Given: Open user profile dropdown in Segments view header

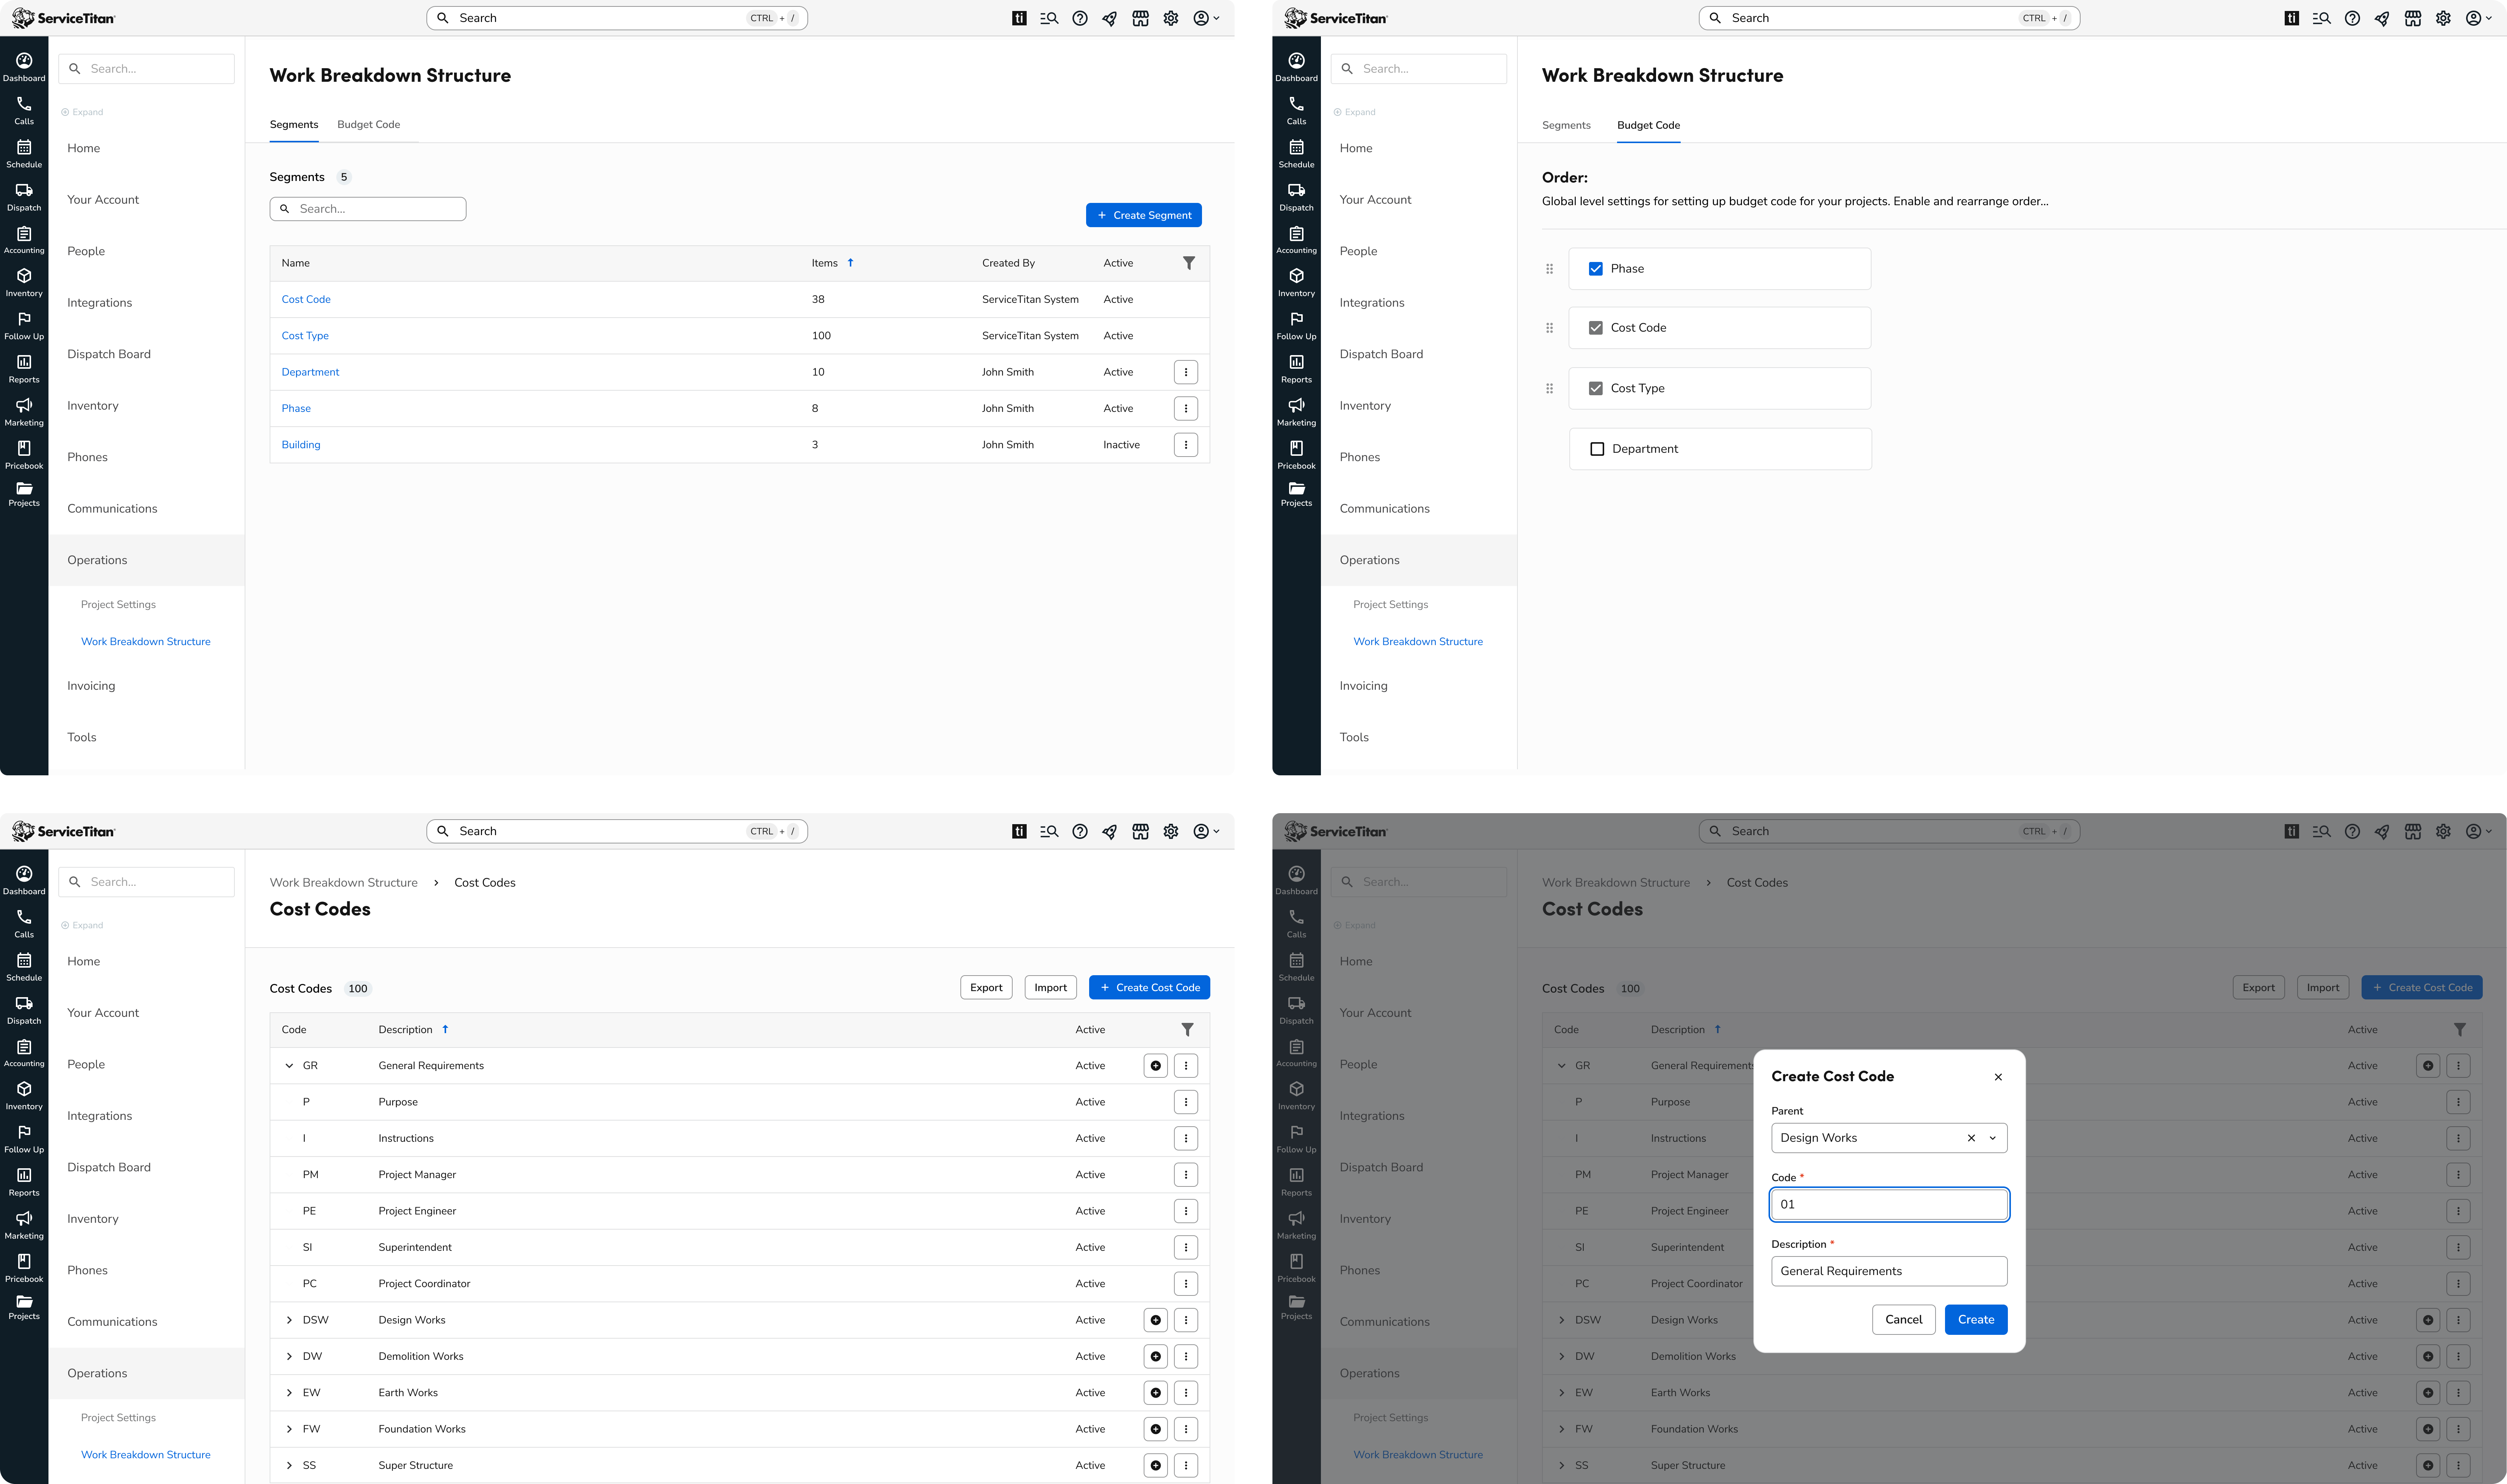Looking at the screenshot, I should 1207,18.
